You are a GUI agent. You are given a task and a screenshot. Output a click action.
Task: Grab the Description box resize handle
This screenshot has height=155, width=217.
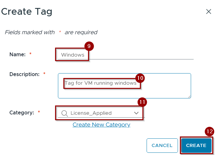tap(189, 96)
